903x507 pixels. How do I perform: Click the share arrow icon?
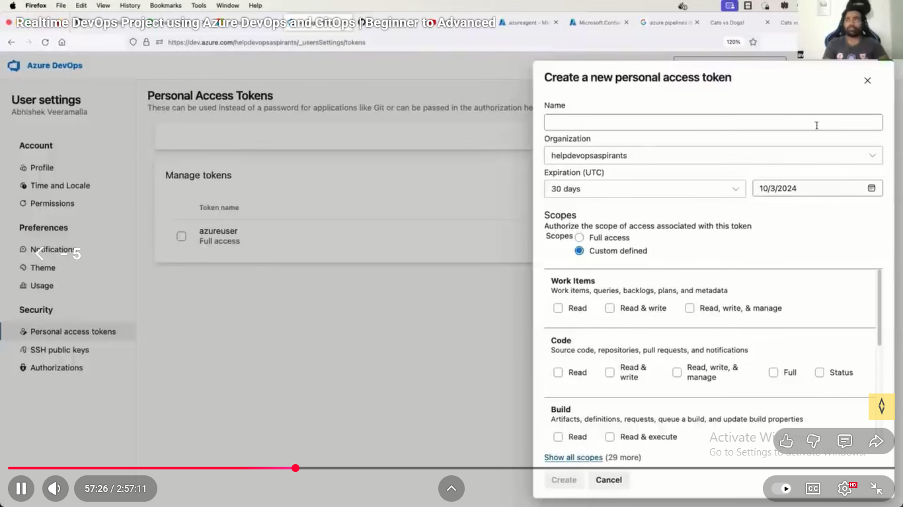(x=876, y=441)
